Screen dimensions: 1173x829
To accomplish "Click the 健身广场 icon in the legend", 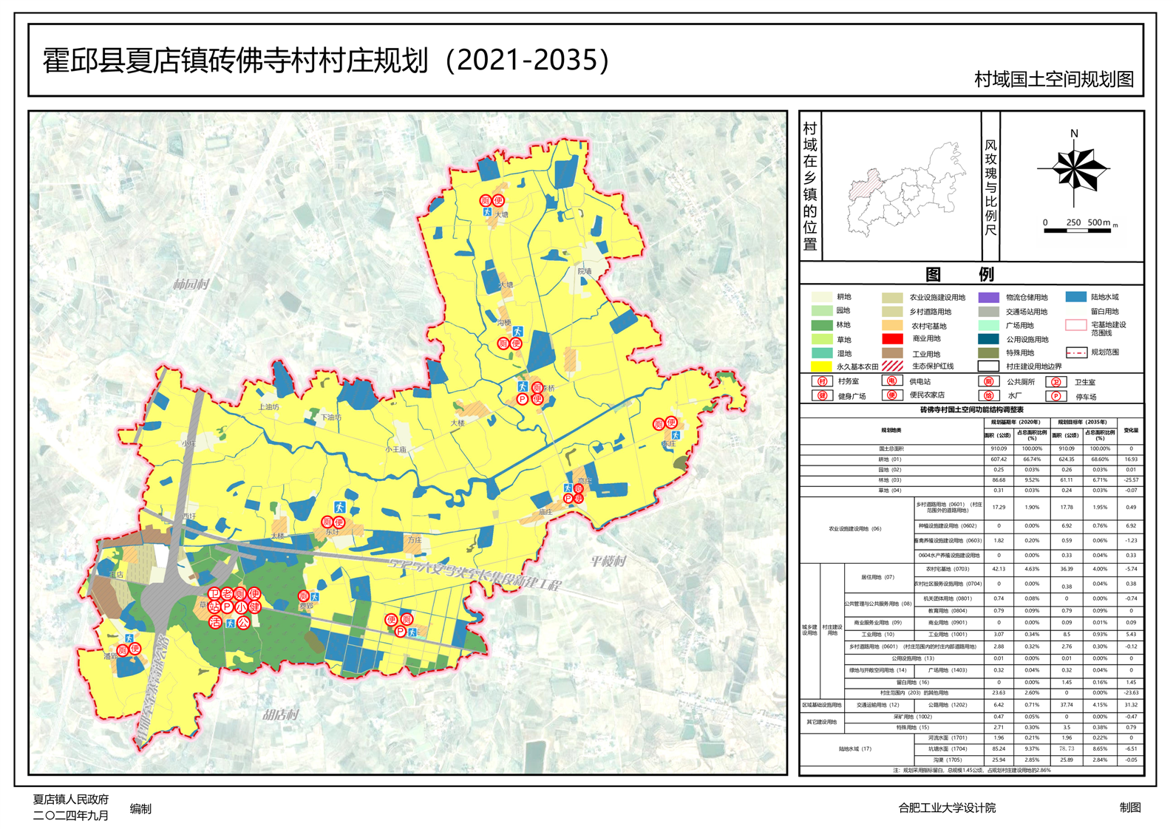I will (820, 395).
